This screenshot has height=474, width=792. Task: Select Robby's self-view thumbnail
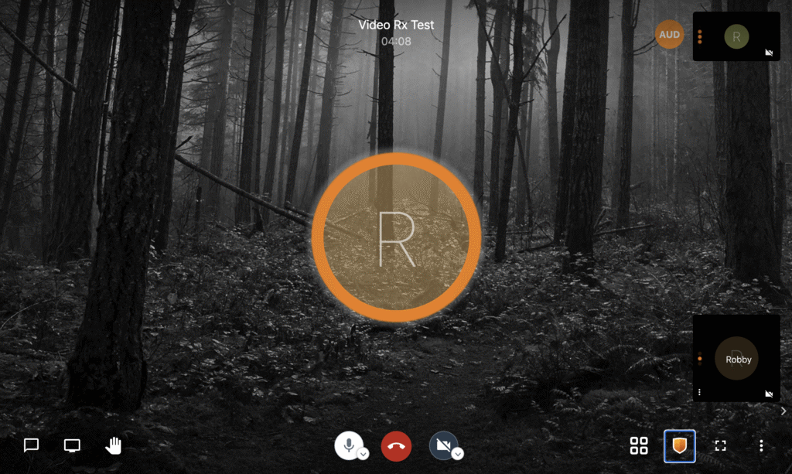point(736,358)
